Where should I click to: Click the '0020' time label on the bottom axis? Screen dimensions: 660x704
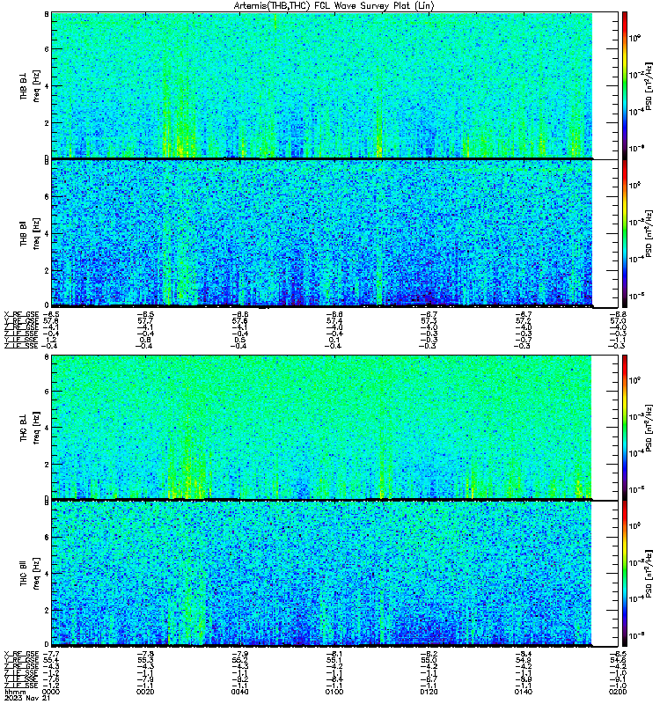[145, 692]
